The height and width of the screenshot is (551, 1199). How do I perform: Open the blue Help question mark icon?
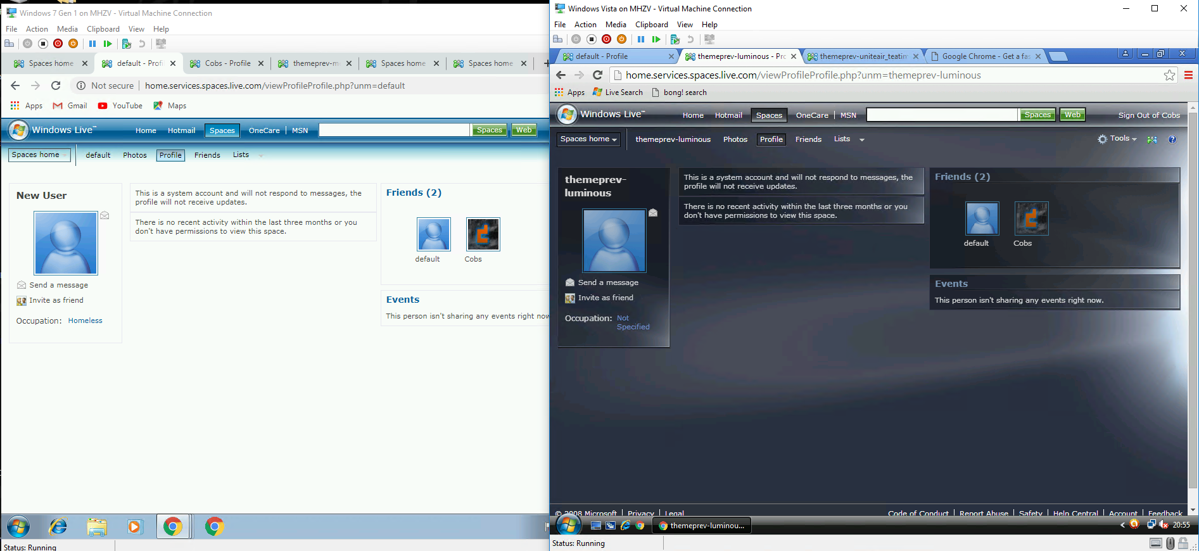point(1172,139)
